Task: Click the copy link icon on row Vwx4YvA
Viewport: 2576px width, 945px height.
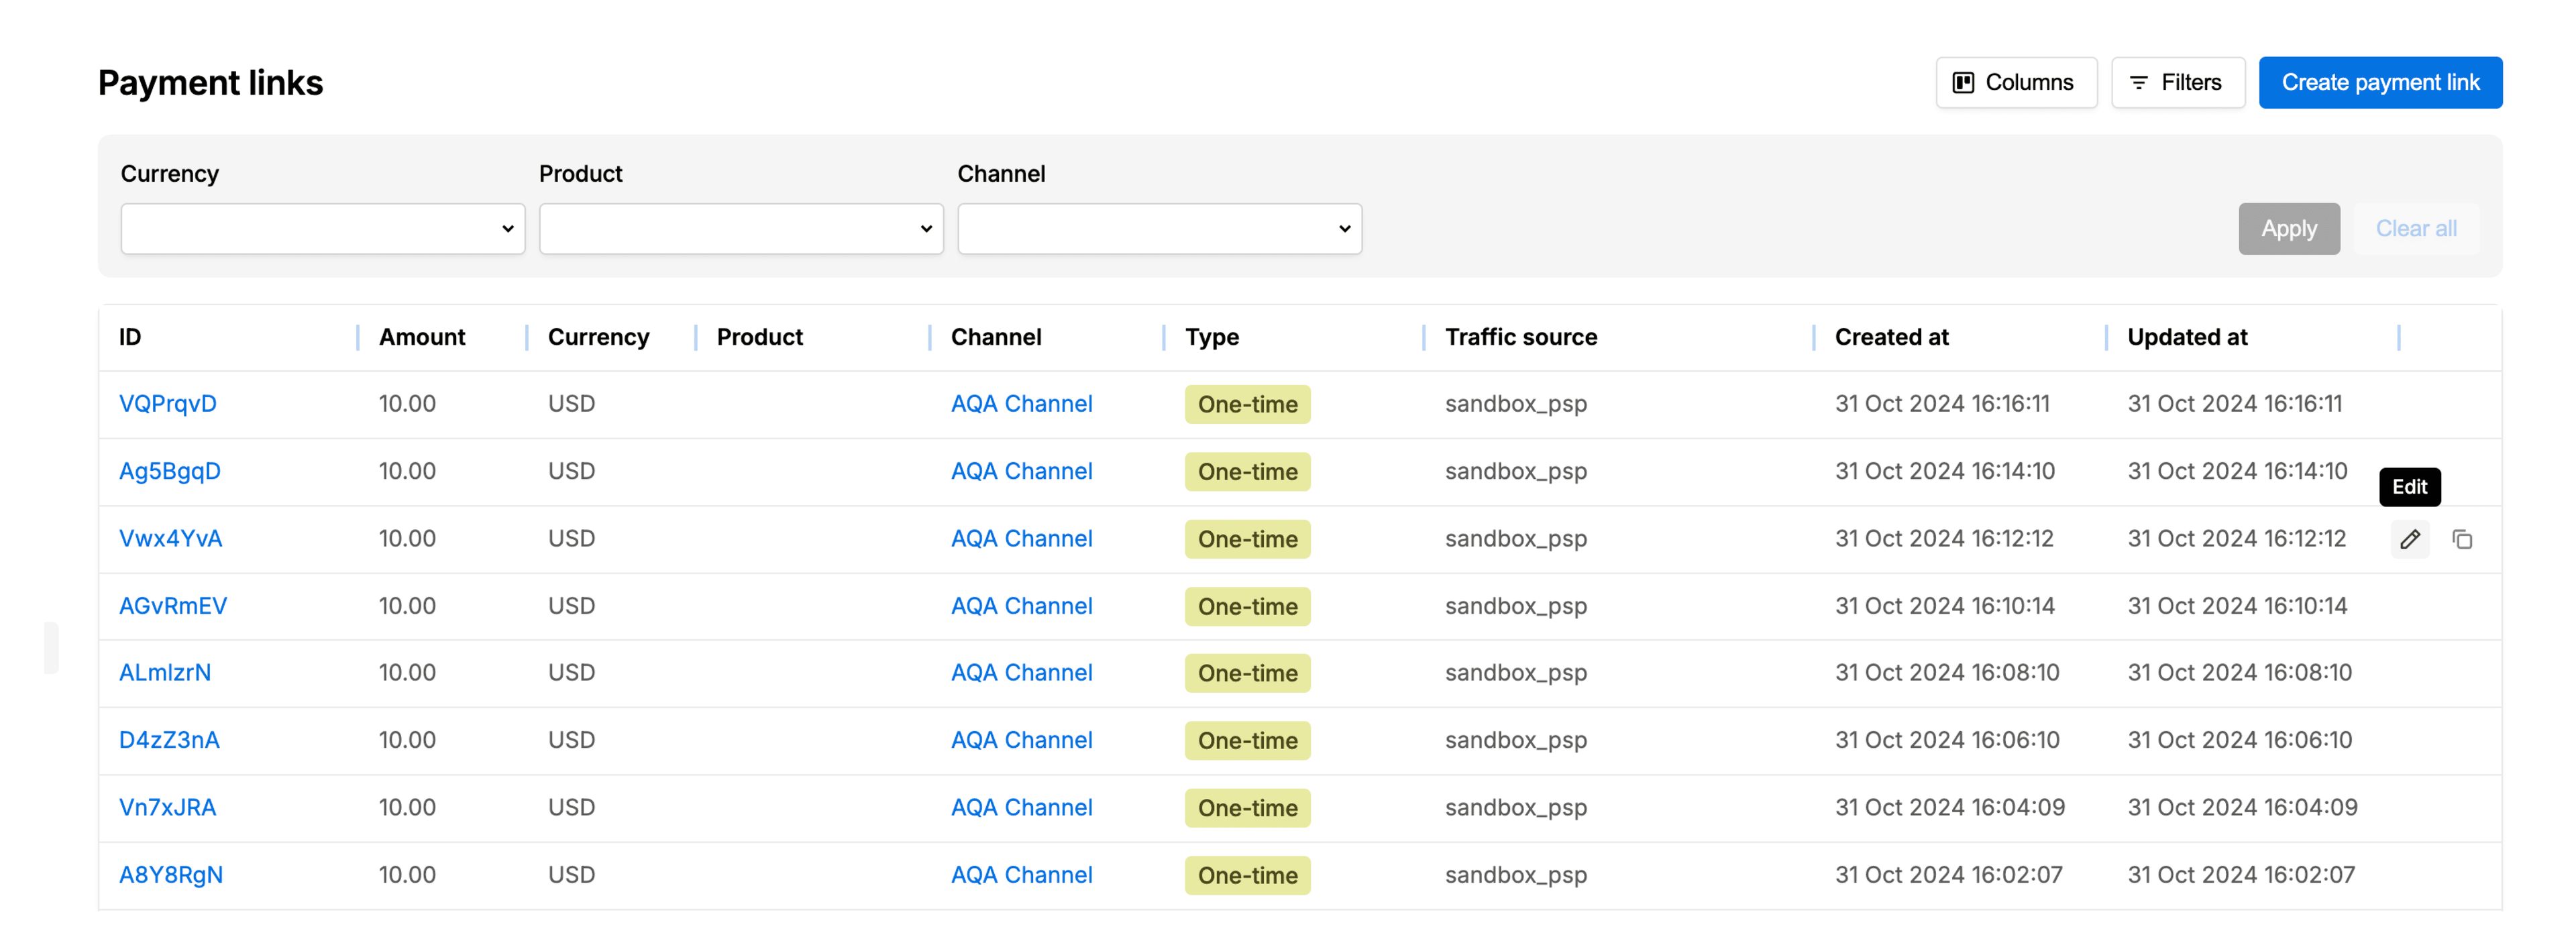Action: pyautogui.click(x=2462, y=539)
